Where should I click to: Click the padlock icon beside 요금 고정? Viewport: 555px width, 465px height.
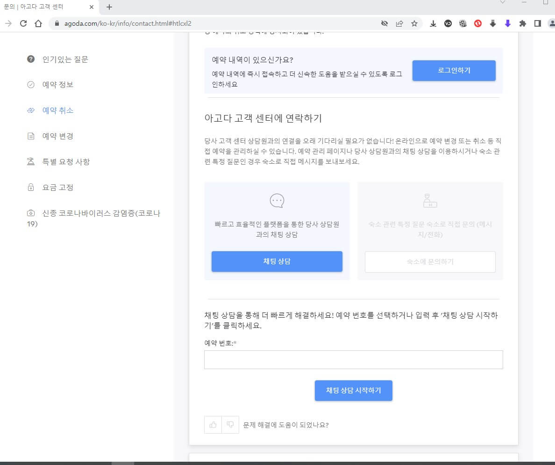[x=31, y=187]
